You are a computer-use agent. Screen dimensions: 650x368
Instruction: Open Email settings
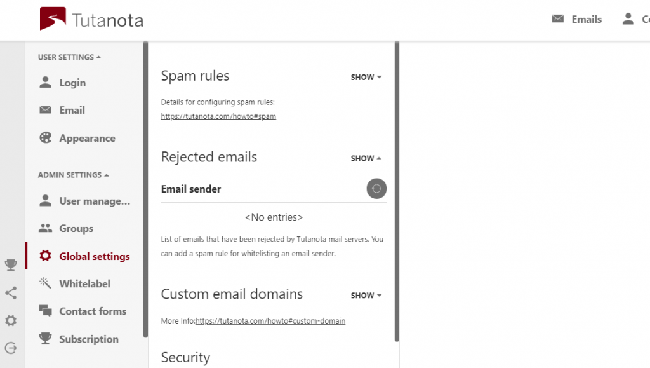[x=72, y=110]
